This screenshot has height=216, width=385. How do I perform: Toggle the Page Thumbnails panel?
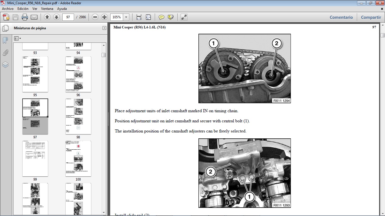(6, 28)
